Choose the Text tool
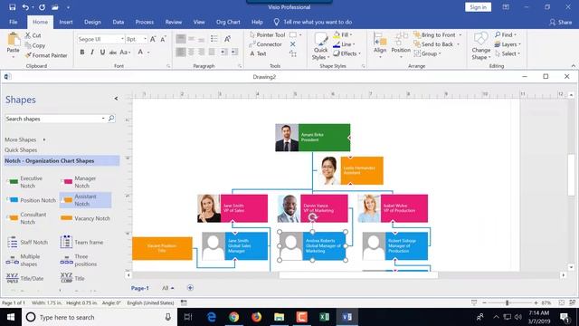Image resolution: width=579 pixels, height=326 pixels. tap(258, 53)
